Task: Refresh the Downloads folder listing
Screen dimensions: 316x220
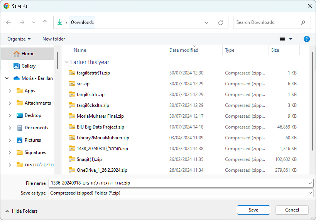Action: click(220, 22)
